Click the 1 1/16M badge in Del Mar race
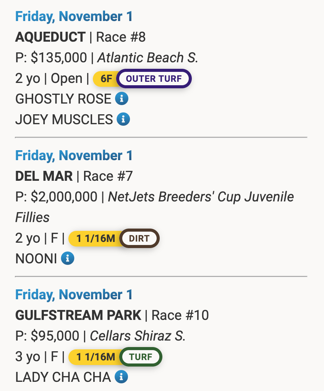Viewport: 324px width, 391px height. point(95,238)
